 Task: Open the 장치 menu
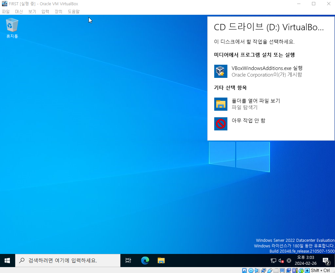(x=58, y=11)
